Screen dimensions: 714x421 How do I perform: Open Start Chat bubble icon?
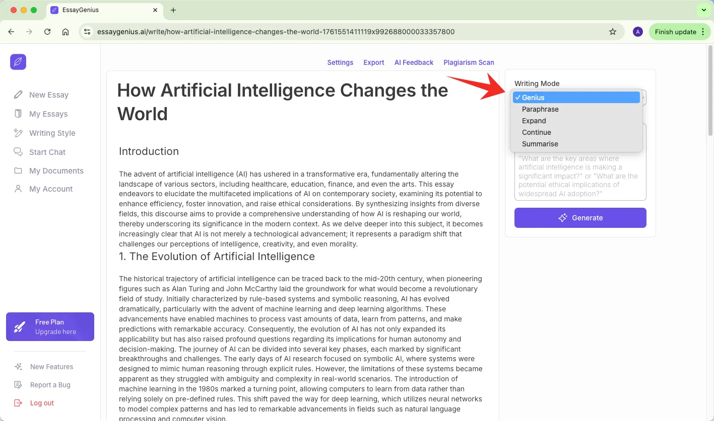coord(19,152)
